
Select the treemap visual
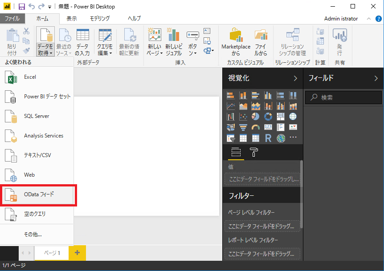click(281, 117)
